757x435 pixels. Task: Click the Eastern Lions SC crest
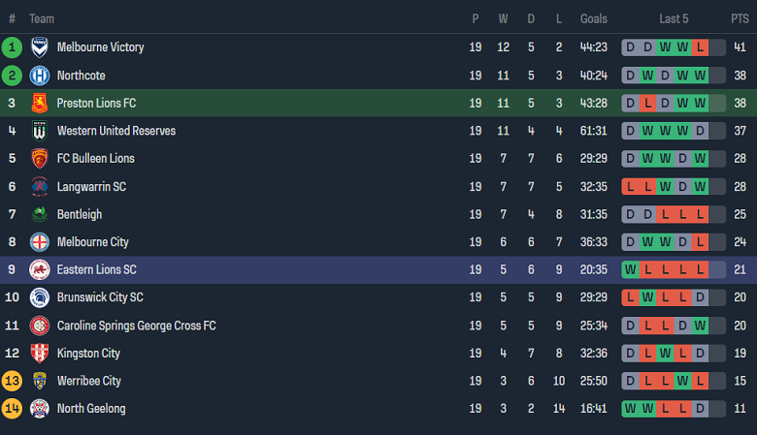[40, 269]
